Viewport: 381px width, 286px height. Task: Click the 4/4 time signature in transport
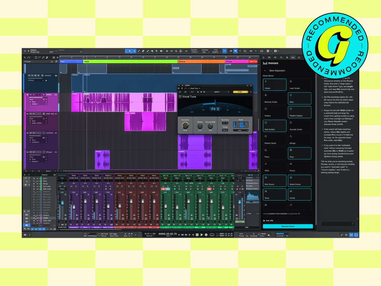(x=241, y=234)
